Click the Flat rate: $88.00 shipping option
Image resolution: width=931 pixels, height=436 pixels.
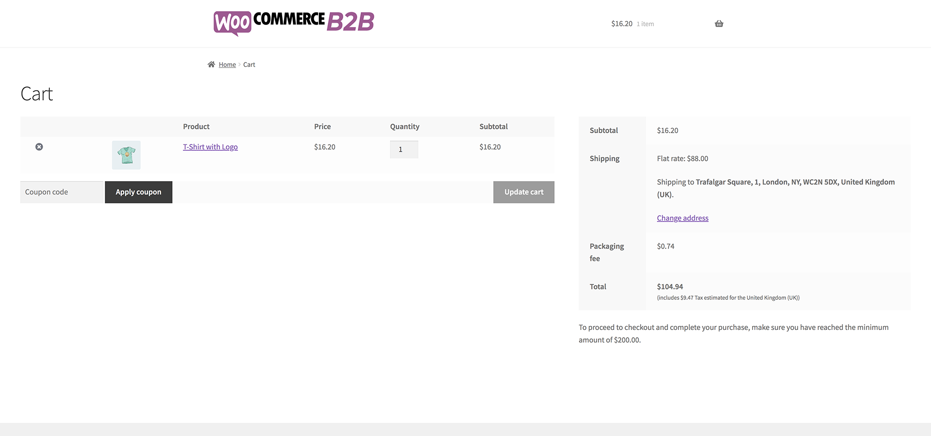tap(682, 158)
